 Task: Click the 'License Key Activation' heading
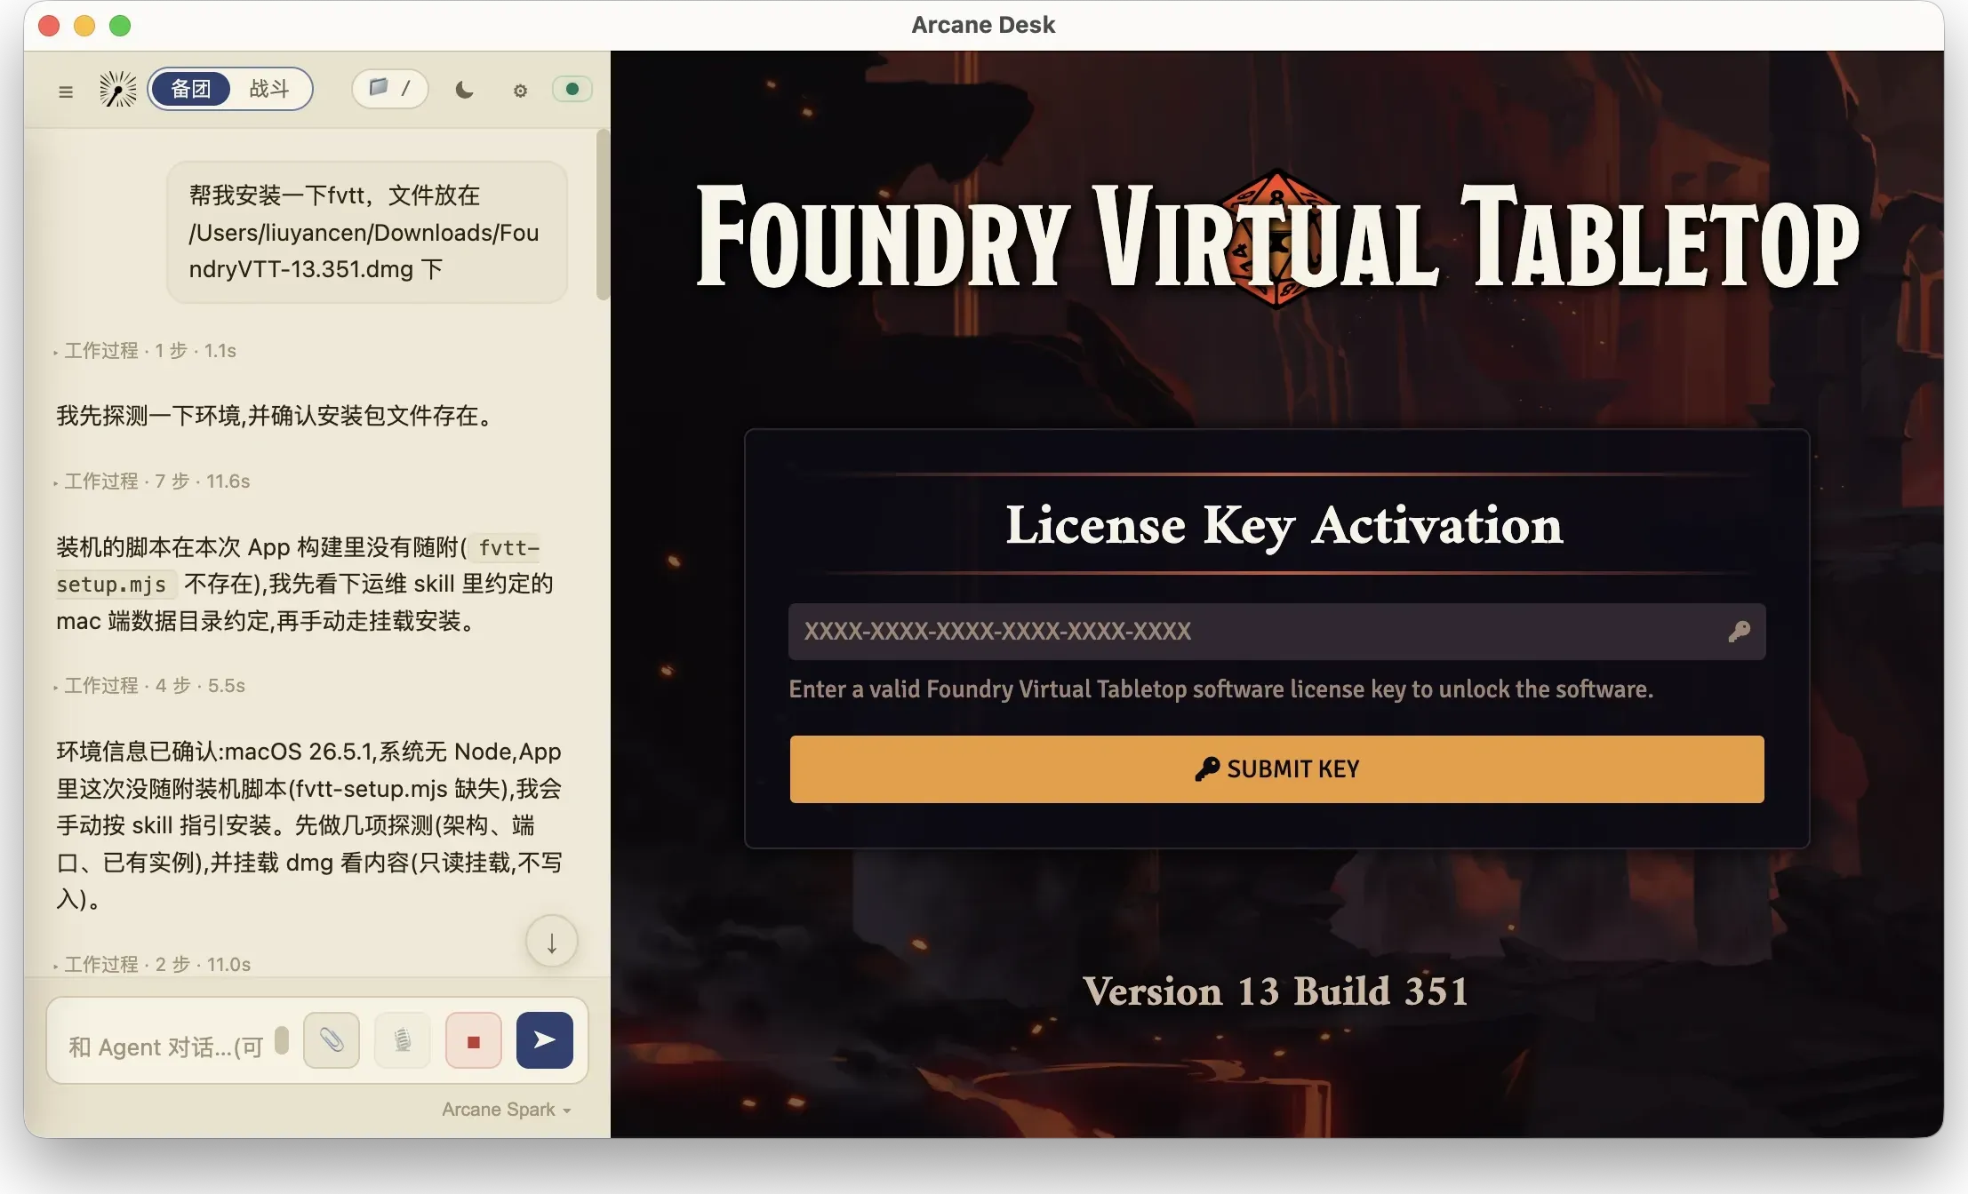click(x=1284, y=524)
